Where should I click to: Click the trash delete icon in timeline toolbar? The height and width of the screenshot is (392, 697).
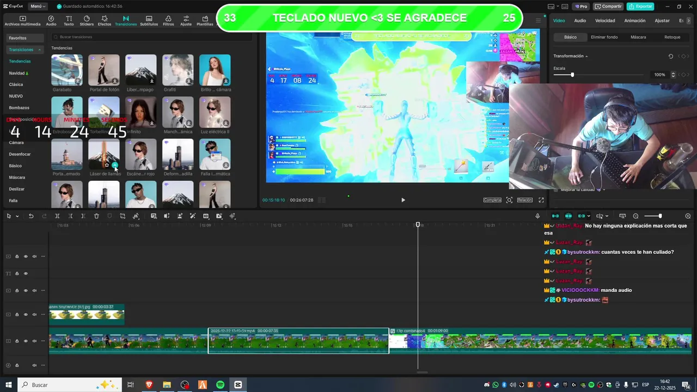point(96,216)
